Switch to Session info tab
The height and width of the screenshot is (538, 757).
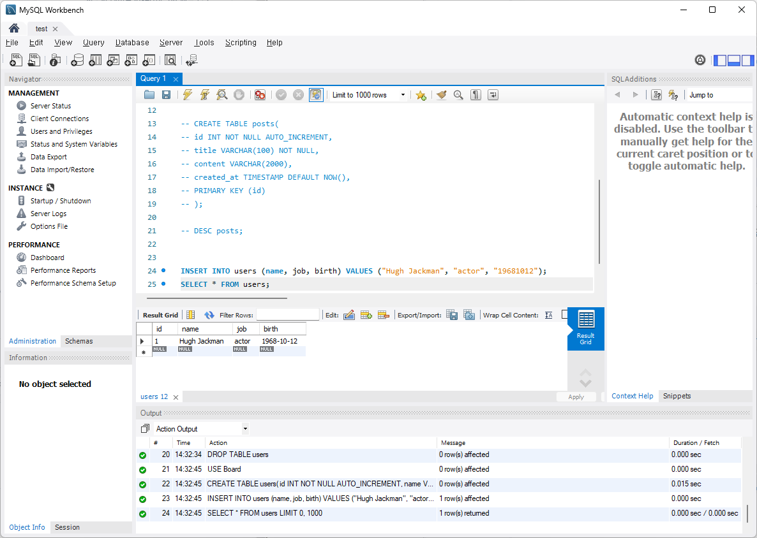[x=67, y=527]
